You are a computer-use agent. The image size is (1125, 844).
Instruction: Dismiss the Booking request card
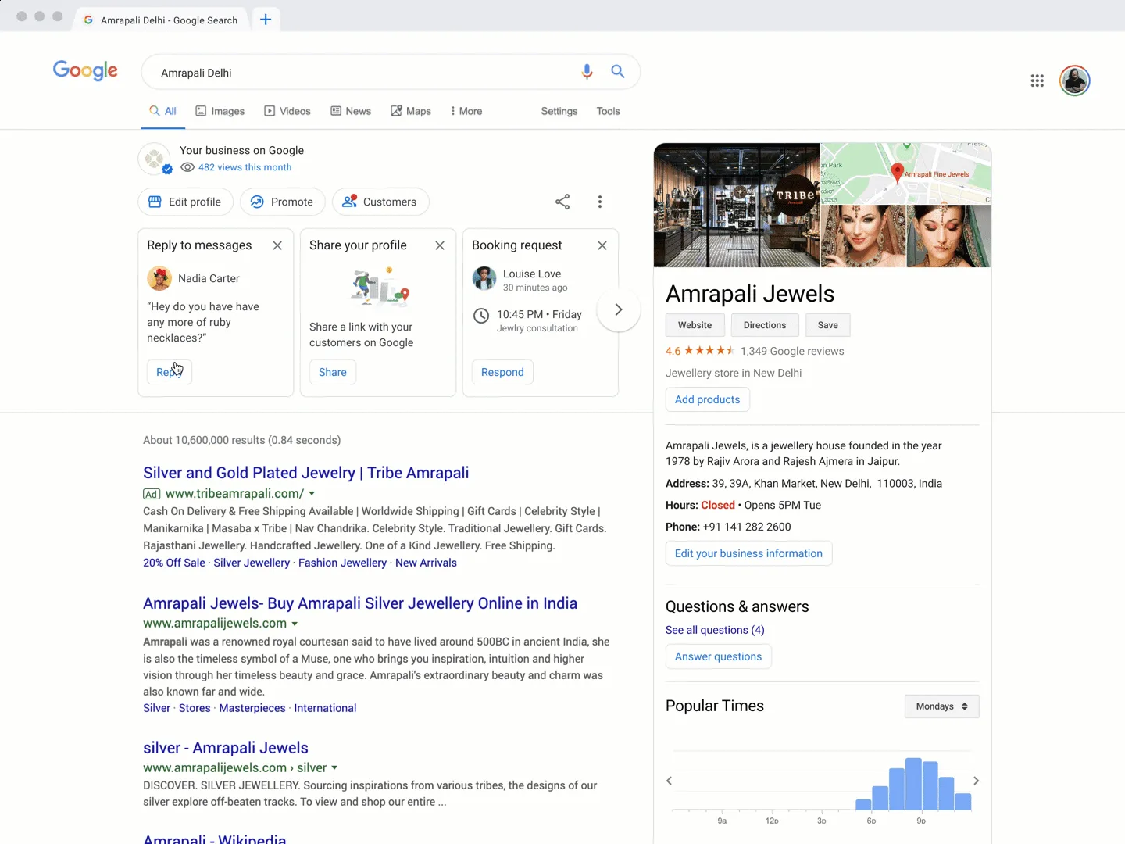point(602,245)
